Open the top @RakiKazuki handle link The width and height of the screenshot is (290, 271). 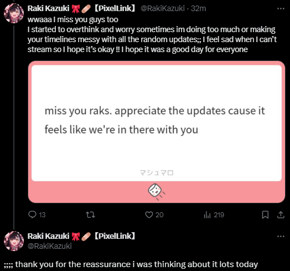coord(163,8)
